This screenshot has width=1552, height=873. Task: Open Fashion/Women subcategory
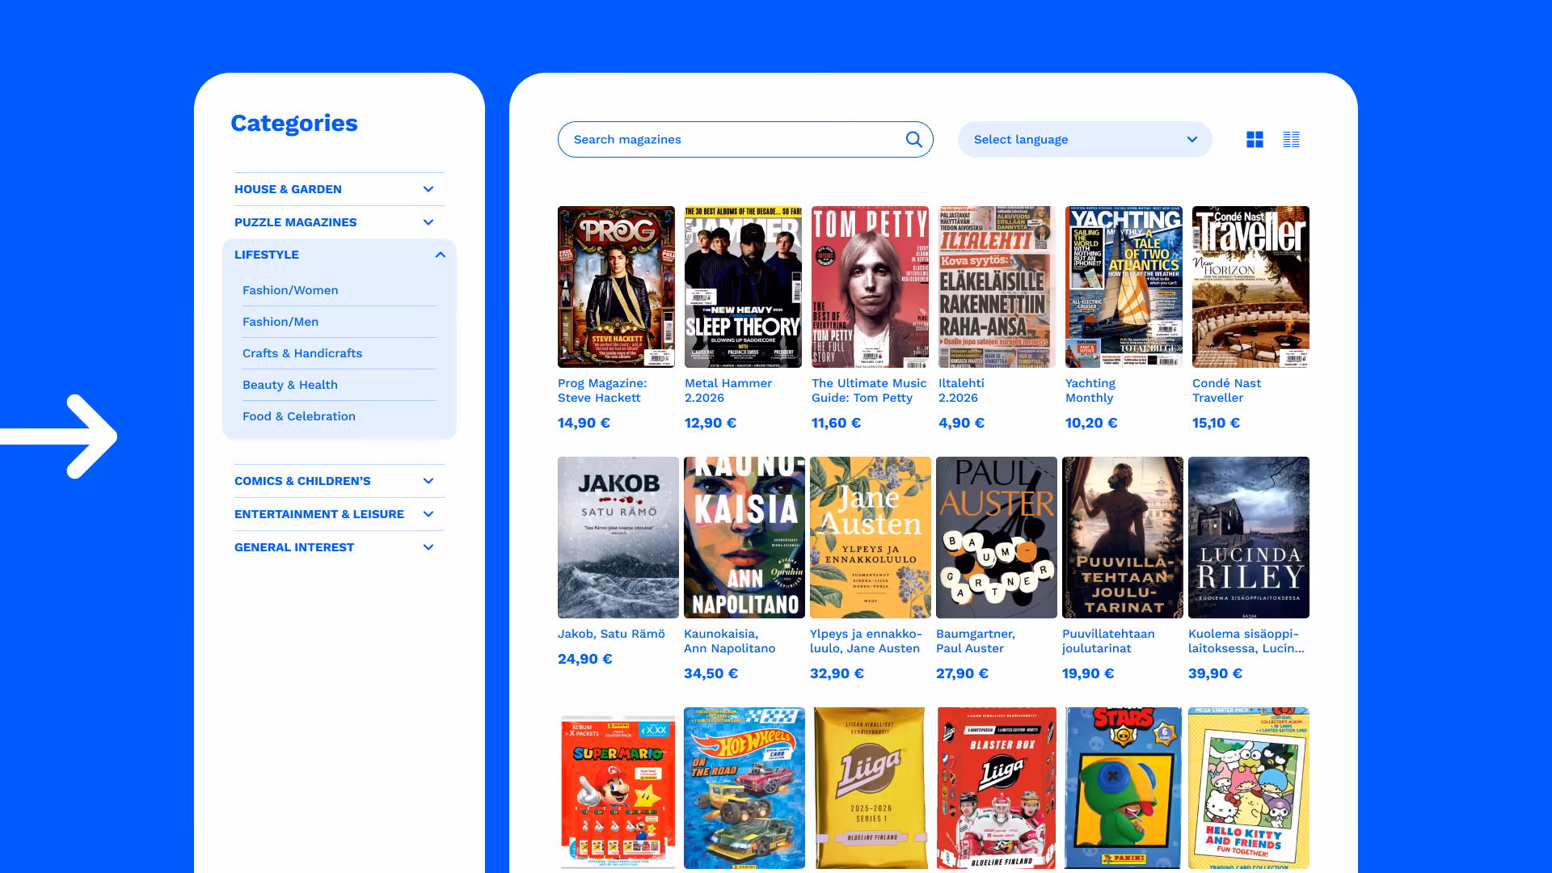290,290
